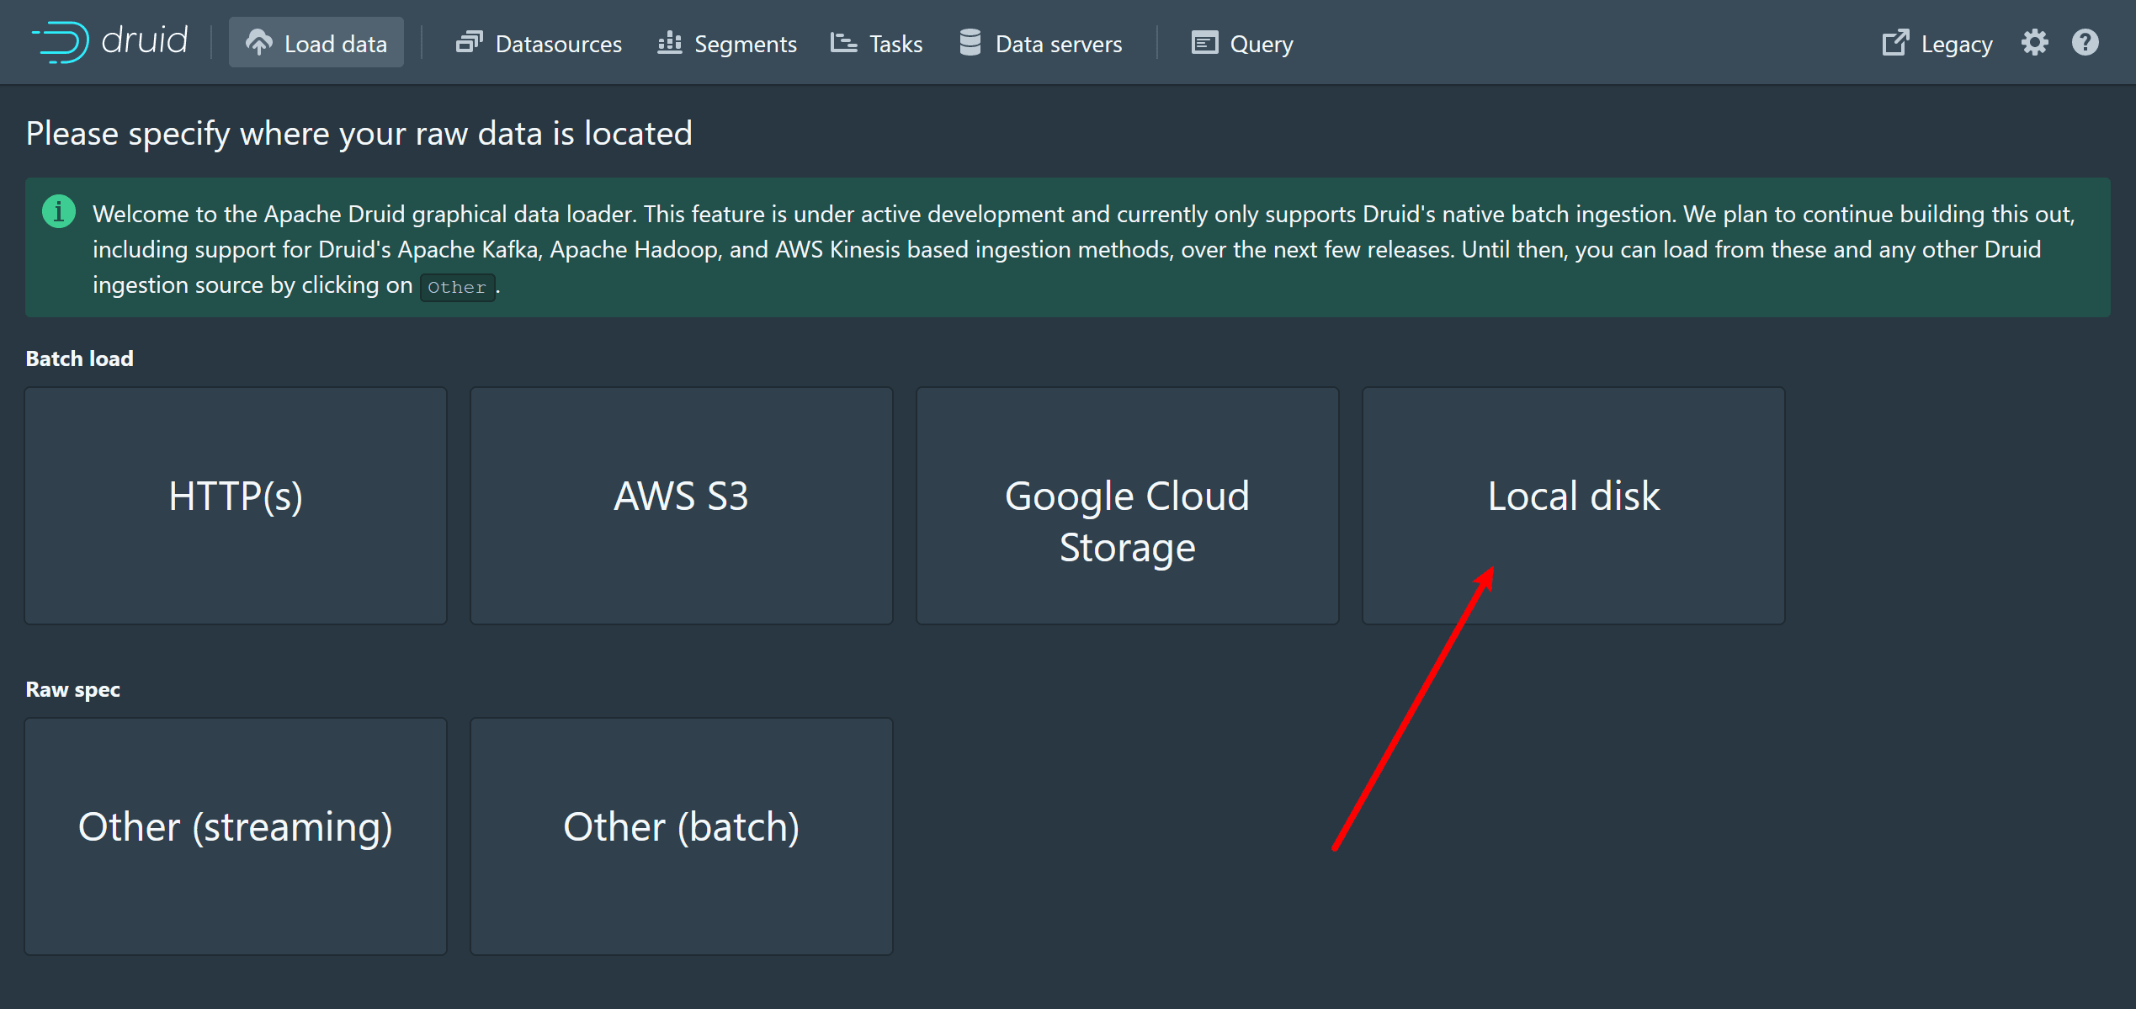Select the Local disk batch source
This screenshot has height=1009, width=2136.
(x=1573, y=504)
